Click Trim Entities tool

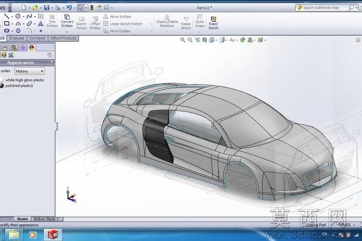[52, 21]
